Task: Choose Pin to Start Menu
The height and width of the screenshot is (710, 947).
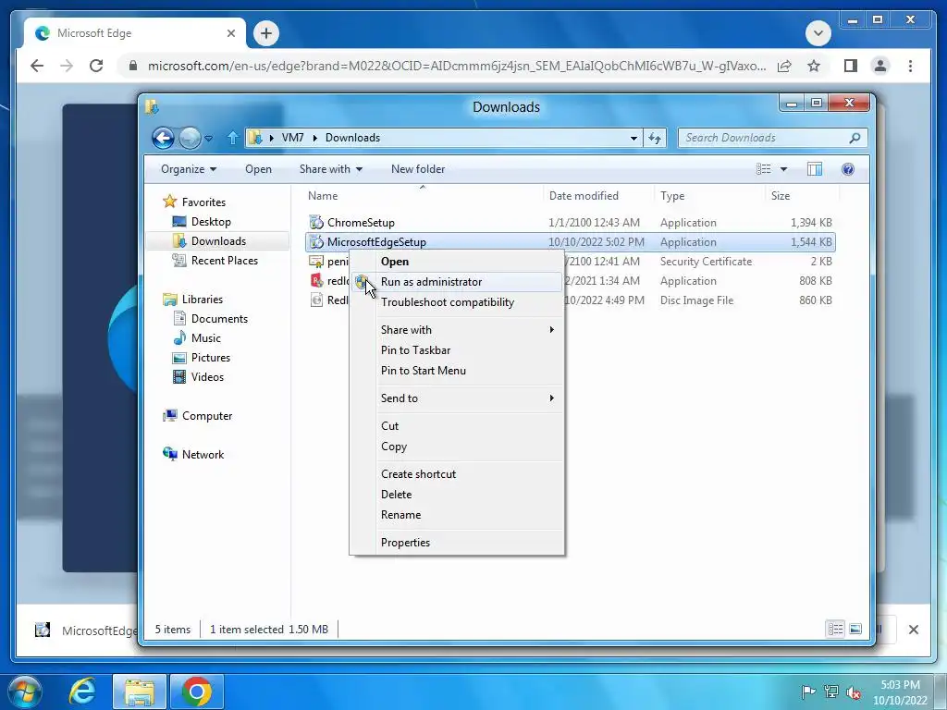Action: [x=457, y=371]
